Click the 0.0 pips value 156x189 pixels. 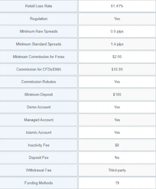pos(117,32)
